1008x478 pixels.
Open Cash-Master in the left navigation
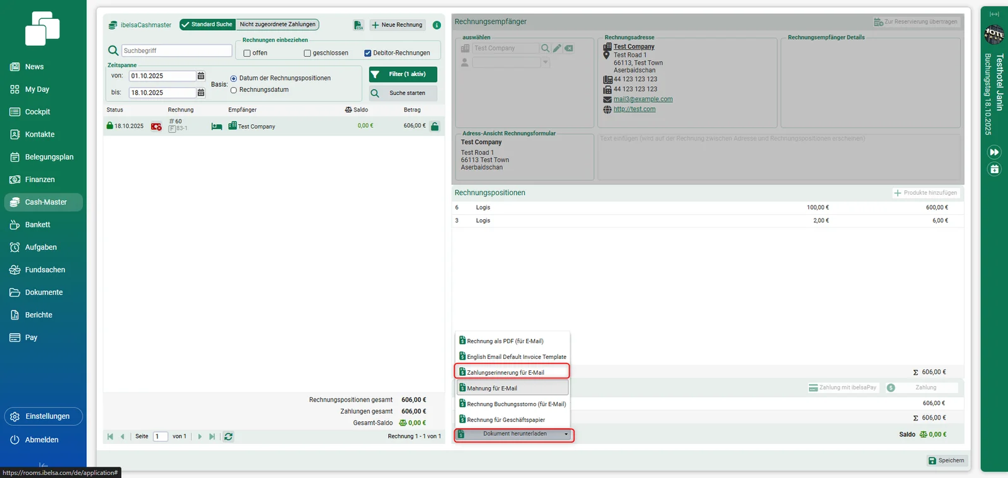tap(43, 202)
